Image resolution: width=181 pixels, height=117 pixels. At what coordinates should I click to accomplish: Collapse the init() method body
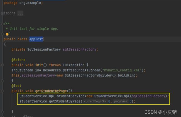(x=2, y=65)
